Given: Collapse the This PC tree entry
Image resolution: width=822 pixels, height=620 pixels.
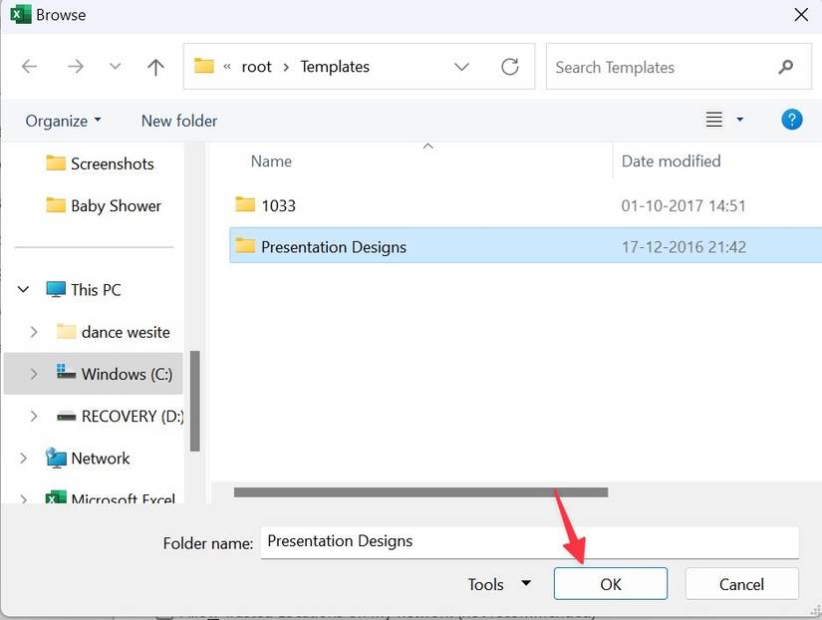Looking at the screenshot, I should (22, 289).
